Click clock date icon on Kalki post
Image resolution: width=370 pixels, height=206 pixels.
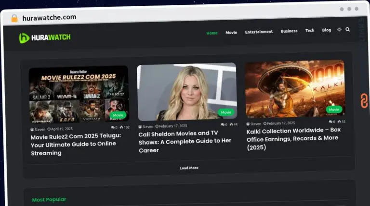264,123
